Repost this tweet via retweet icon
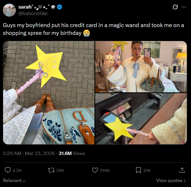Screen dimensions: 191x187 (51, 170)
